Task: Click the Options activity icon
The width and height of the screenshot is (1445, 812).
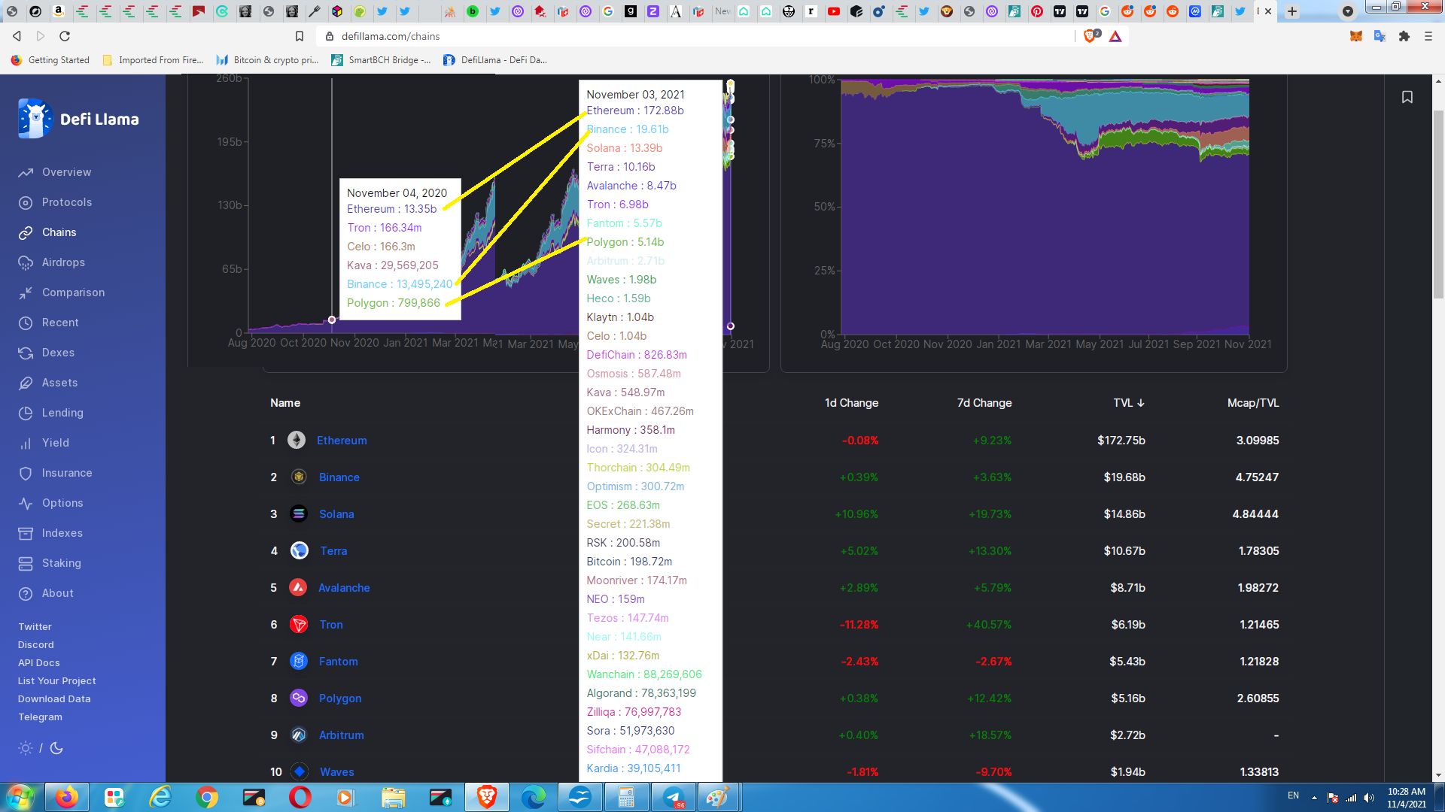Action: pyautogui.click(x=26, y=503)
